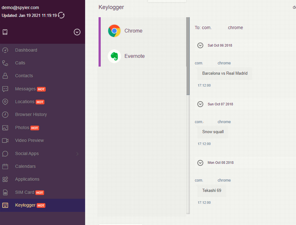Viewport: 296px width, 225px height.
Task: Collapse the Sat Oct 06 2018 group
Action: pyautogui.click(x=200, y=45)
